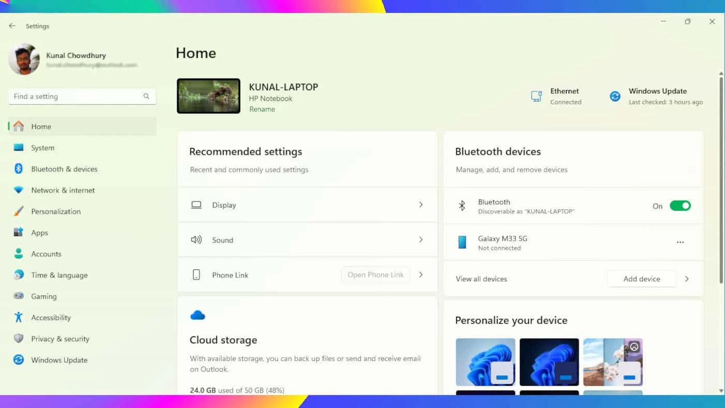The image size is (725, 408).
Task: Open Gaming settings in the sidebar
Action: [82, 296]
